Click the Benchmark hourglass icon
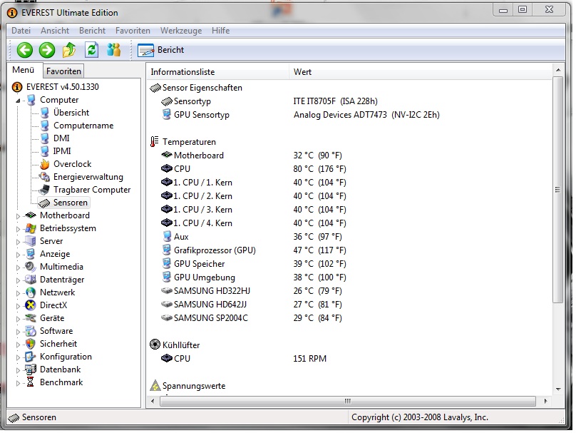The height and width of the screenshot is (433, 576). (31, 382)
